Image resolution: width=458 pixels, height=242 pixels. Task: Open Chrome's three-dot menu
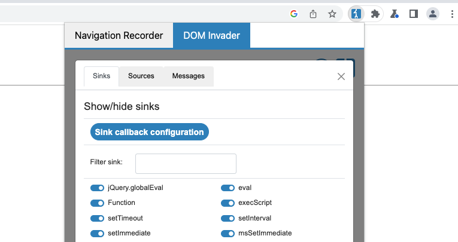(x=451, y=14)
